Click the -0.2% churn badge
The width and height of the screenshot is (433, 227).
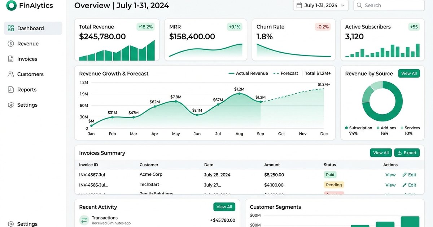(323, 27)
